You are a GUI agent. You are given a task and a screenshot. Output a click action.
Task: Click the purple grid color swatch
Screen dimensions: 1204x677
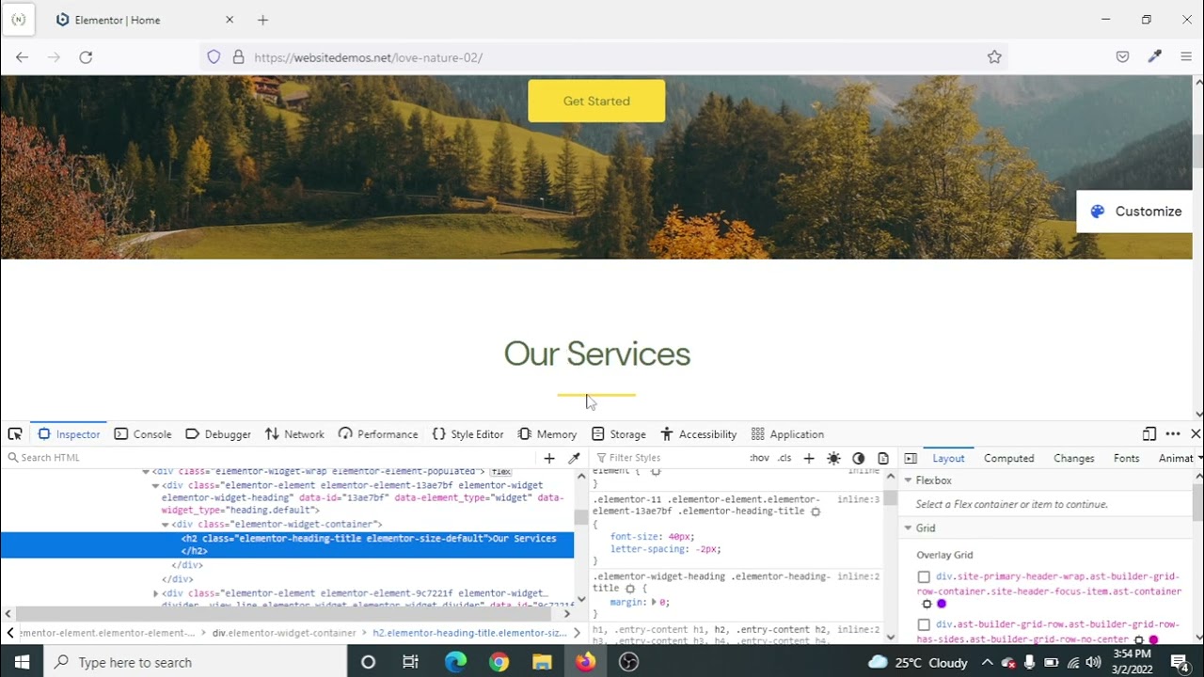[942, 604]
